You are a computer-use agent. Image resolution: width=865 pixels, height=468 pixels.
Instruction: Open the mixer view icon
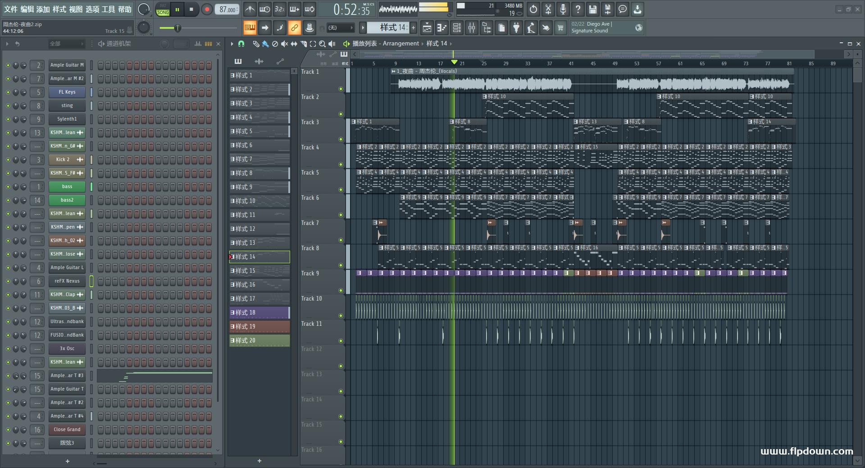(472, 28)
